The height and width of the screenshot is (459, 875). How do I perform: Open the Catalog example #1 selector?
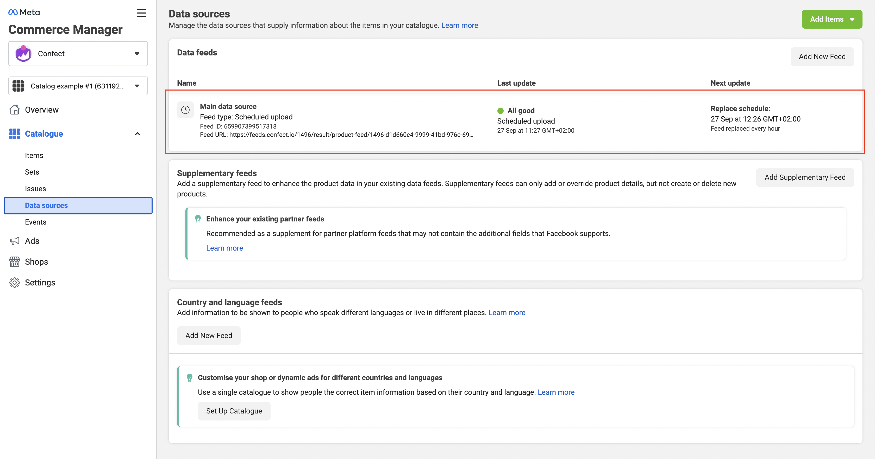[x=78, y=86]
